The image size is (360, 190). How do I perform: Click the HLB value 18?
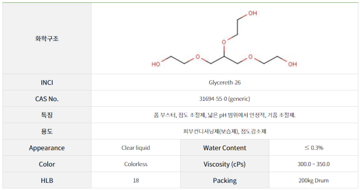(136, 181)
